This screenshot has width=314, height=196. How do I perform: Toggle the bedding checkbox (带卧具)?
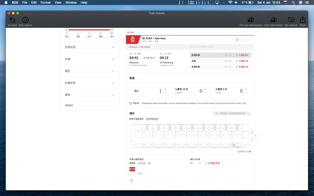click(x=131, y=103)
